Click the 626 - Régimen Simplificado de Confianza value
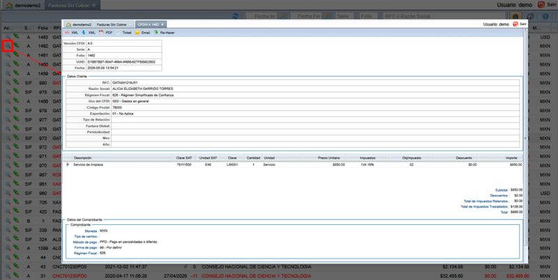This screenshot has height=280, width=558. point(143,95)
